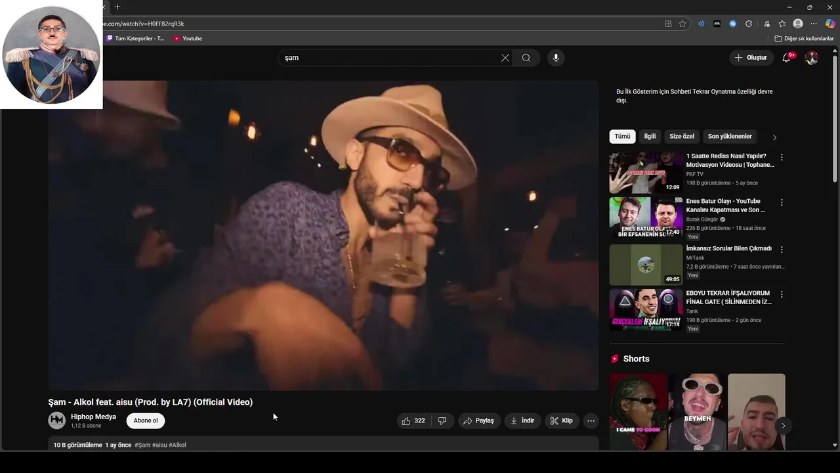Open the 17:14 EBOYU İFŞALIYORUM thumbnail
This screenshot has height=473, width=840.
pos(646,309)
